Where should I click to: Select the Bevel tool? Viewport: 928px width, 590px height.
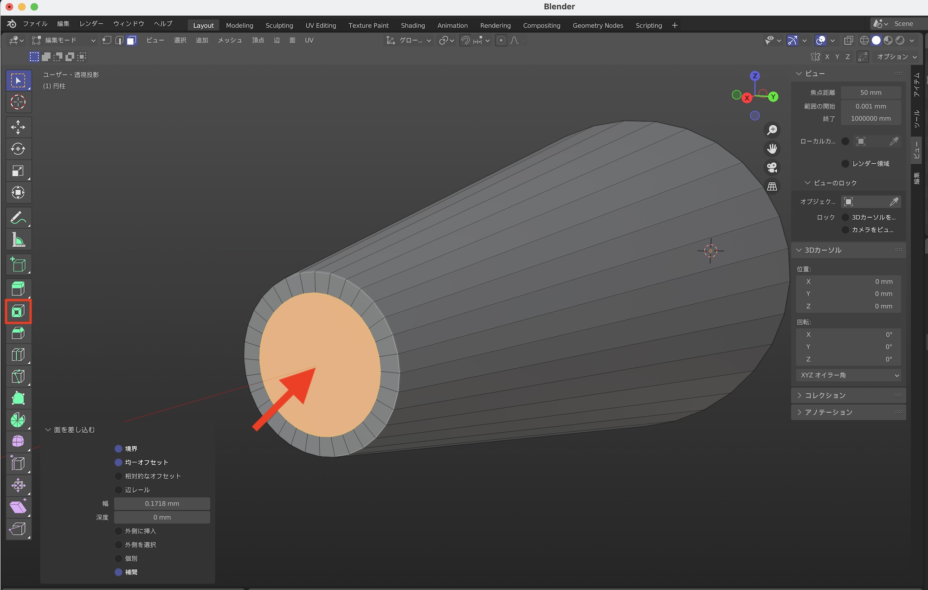(18, 333)
